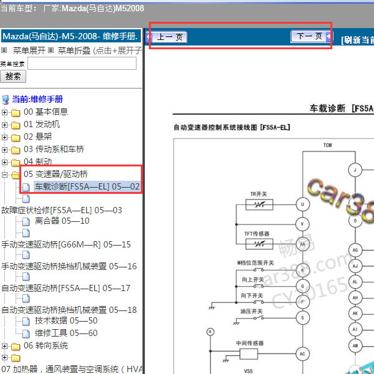Open 02 悬架 section
This screenshot has height=374, width=374.
37,137
